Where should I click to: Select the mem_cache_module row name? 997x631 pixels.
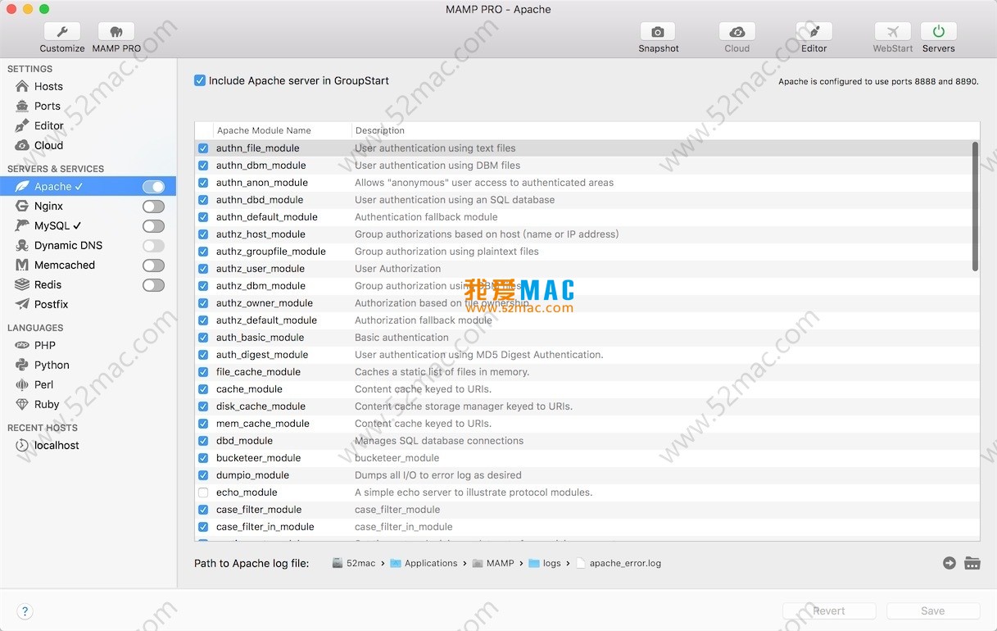263,424
